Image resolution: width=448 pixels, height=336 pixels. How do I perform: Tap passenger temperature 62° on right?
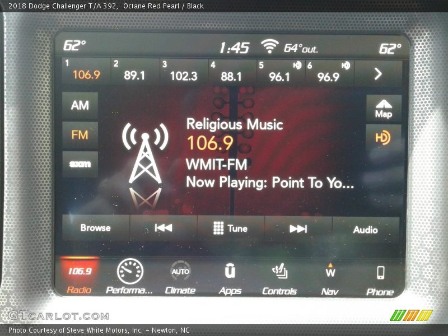[x=390, y=49]
